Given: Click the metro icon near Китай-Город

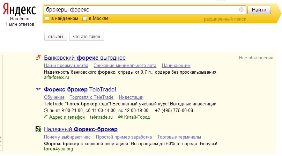Looking at the screenshot, I should click(x=120, y=117).
